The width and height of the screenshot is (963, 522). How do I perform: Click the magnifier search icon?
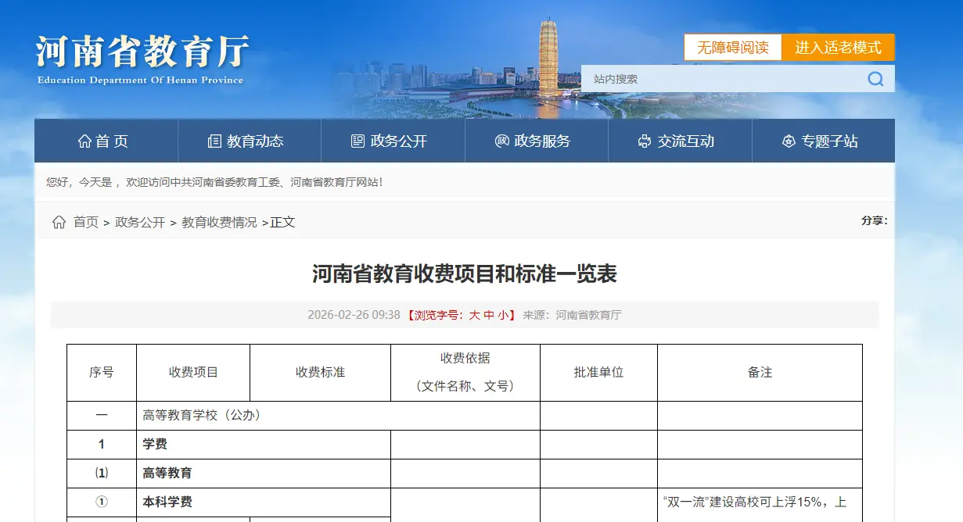click(x=875, y=79)
